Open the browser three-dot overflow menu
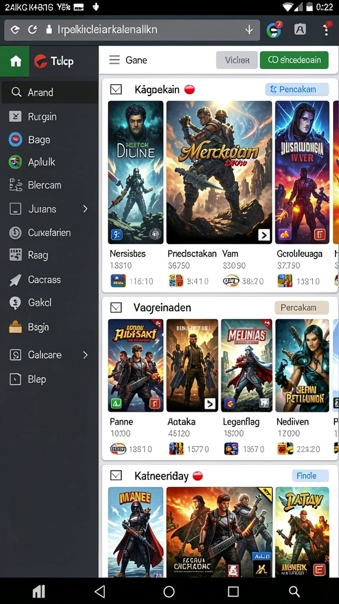The height and width of the screenshot is (604, 339). [x=326, y=29]
